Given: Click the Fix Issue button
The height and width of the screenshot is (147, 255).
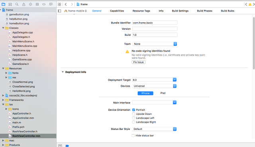Looking at the screenshot, I should point(139,62).
